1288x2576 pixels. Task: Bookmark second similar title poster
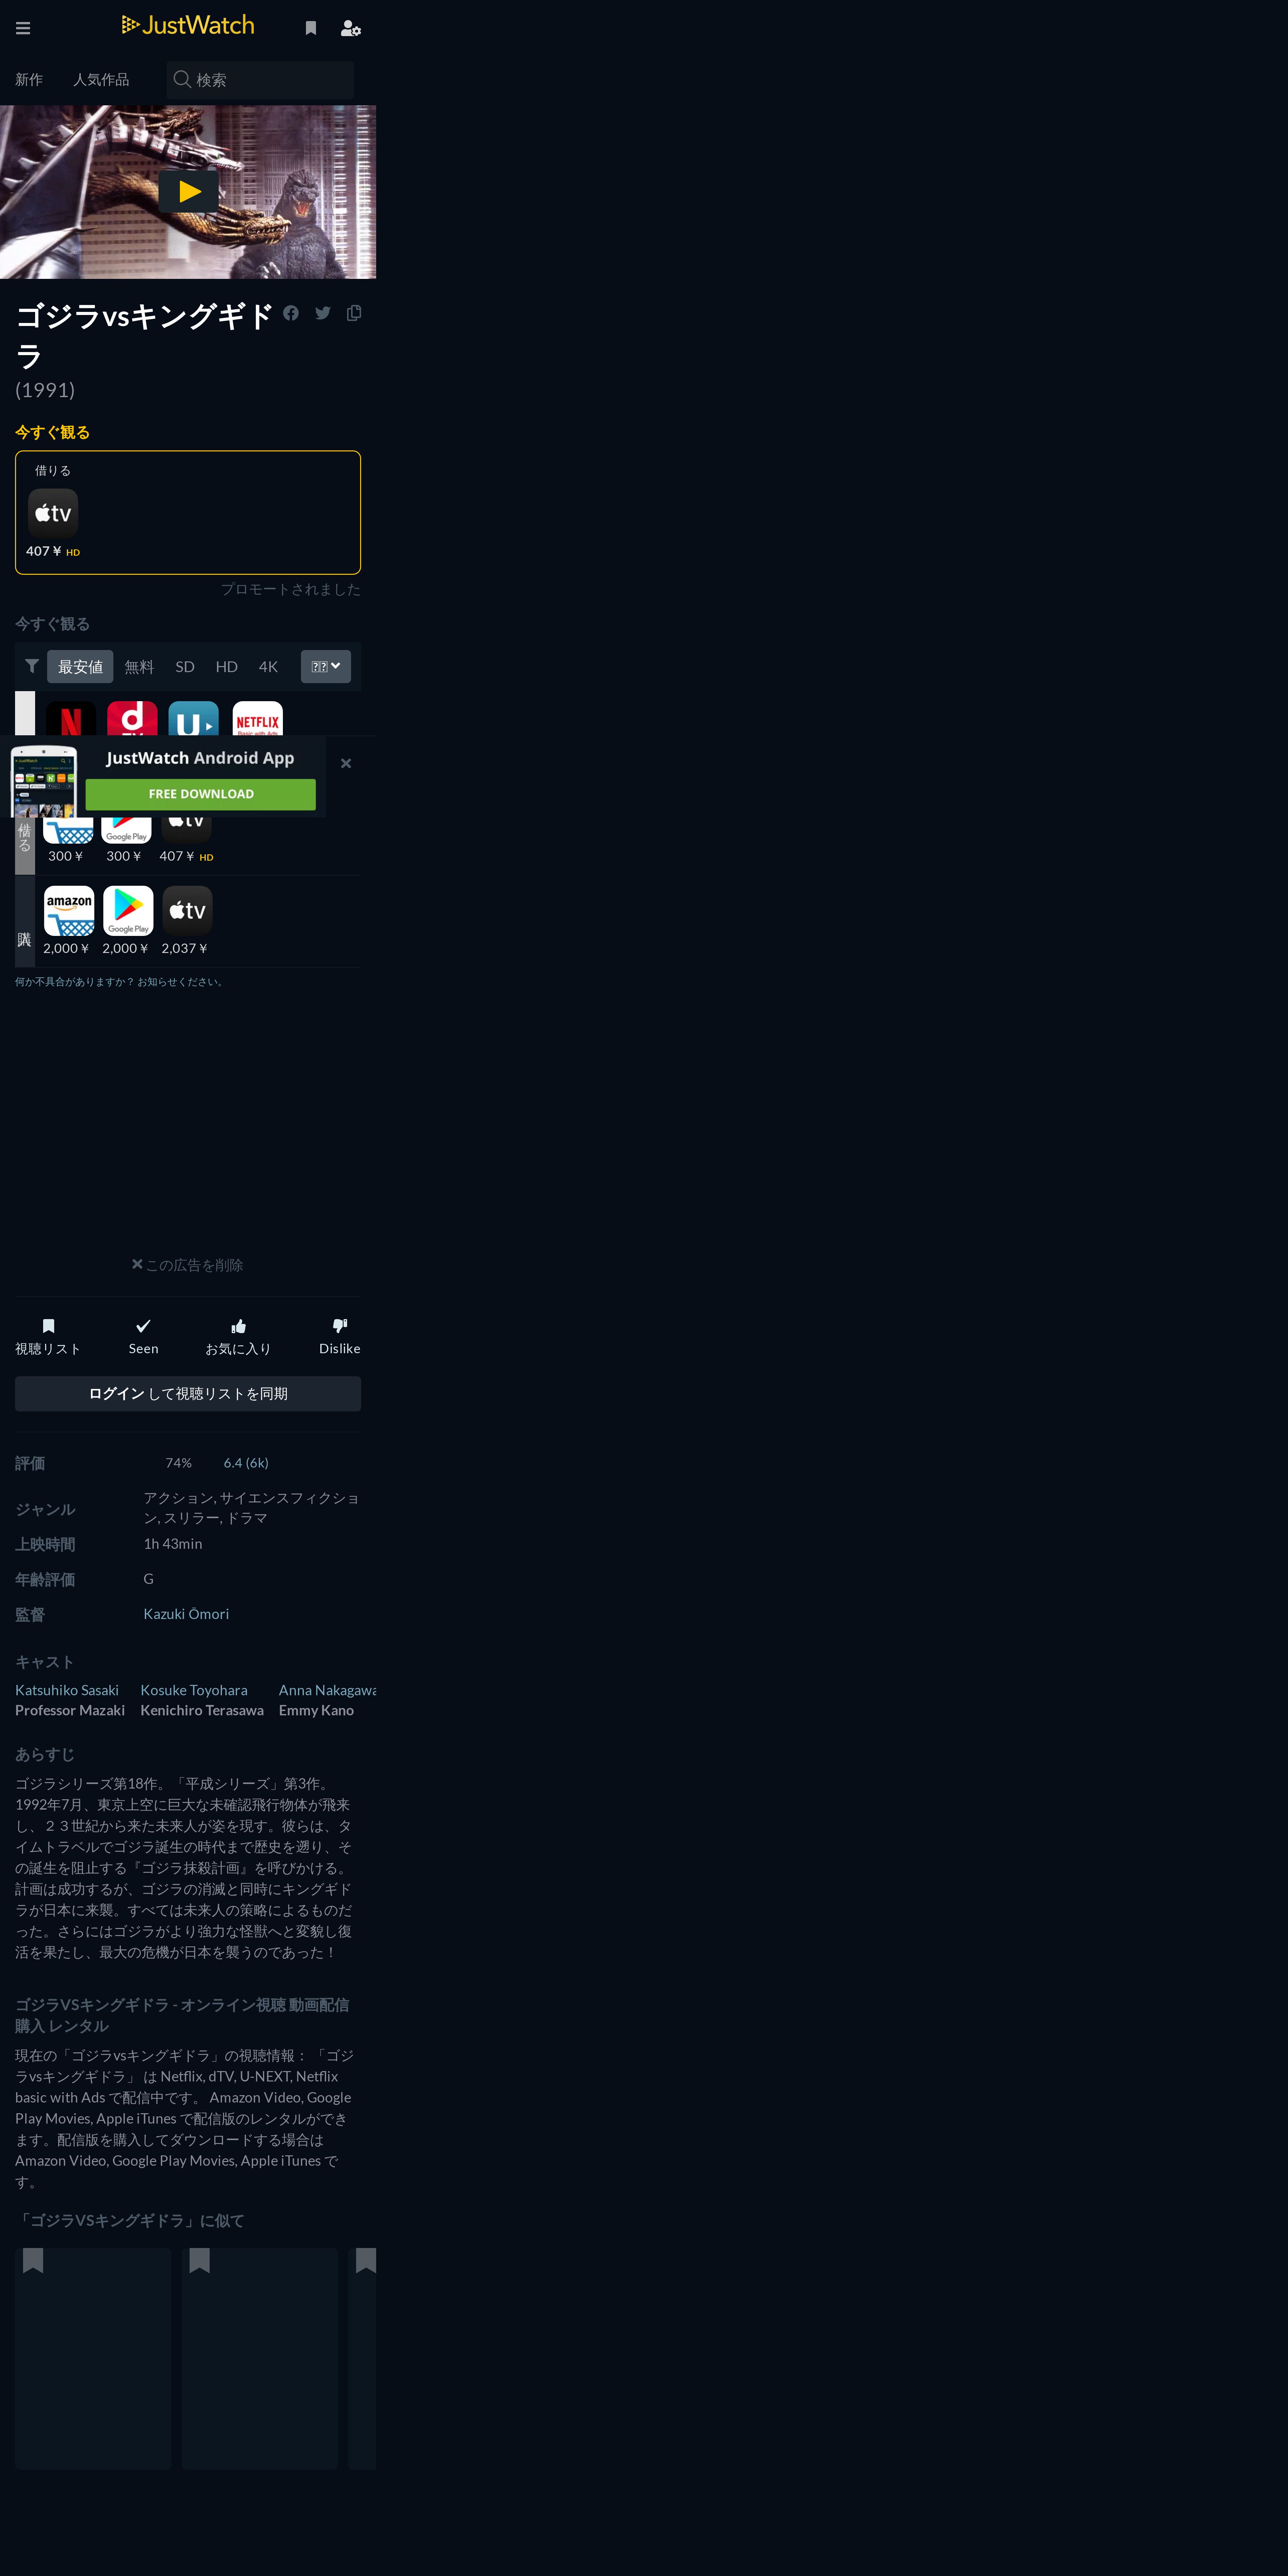pyautogui.click(x=200, y=2261)
